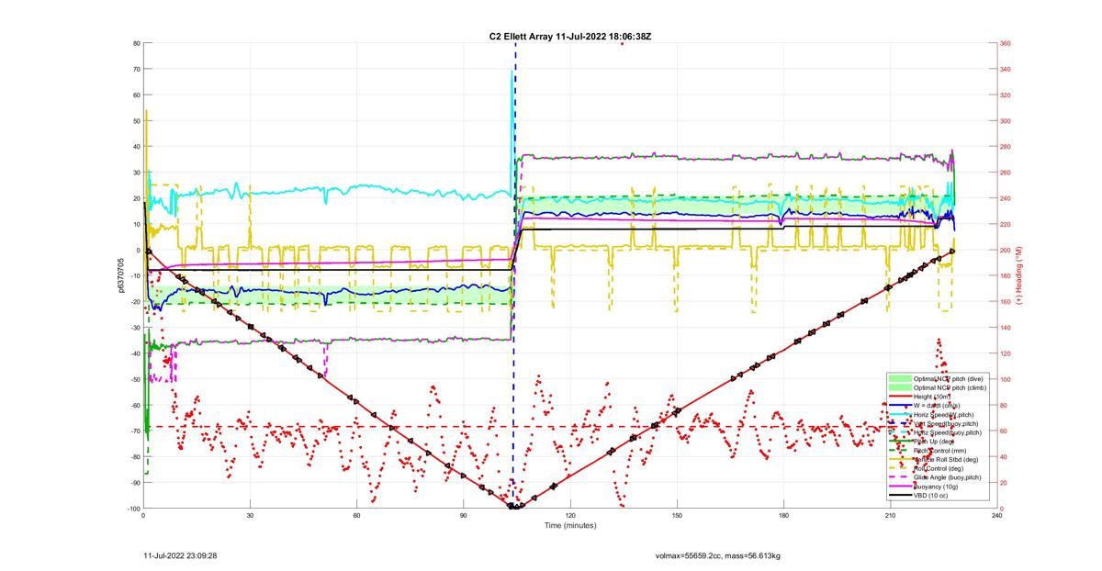Click legend entry "Horiz Speed(buoy,pitch)"

[948, 432]
